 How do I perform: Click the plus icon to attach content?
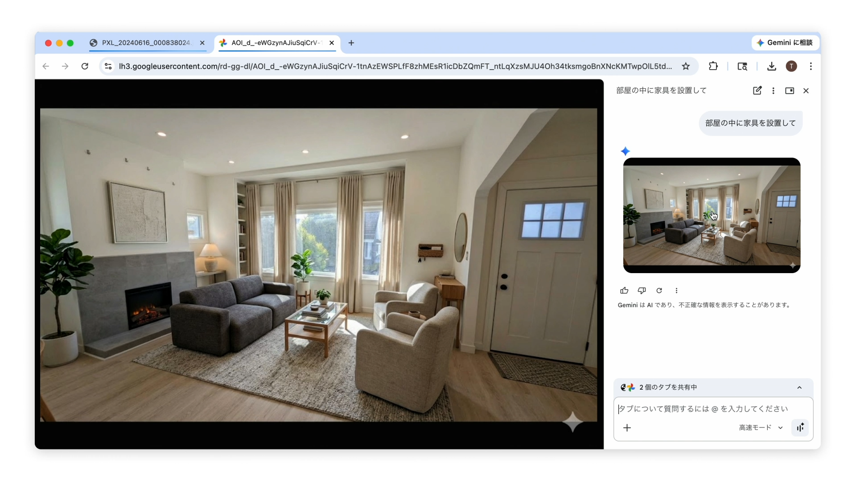point(627,428)
